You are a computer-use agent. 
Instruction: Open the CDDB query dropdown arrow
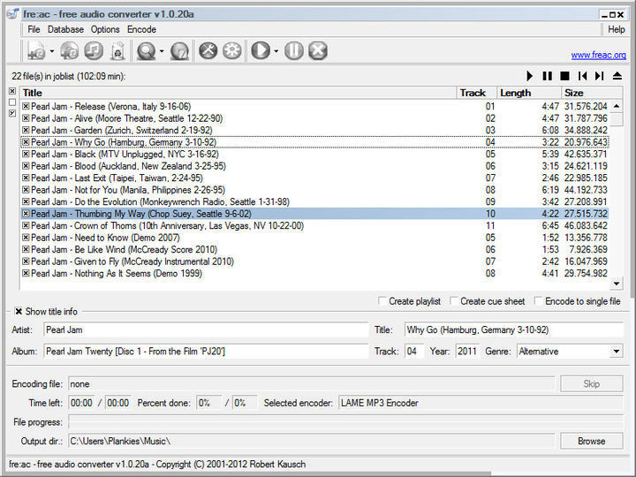coord(162,51)
